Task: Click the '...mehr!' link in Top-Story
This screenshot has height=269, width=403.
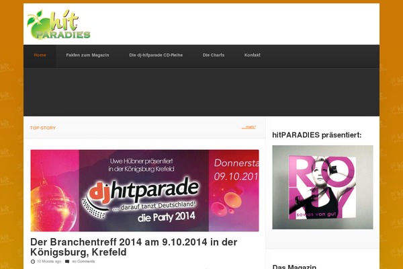Action: click(249, 127)
